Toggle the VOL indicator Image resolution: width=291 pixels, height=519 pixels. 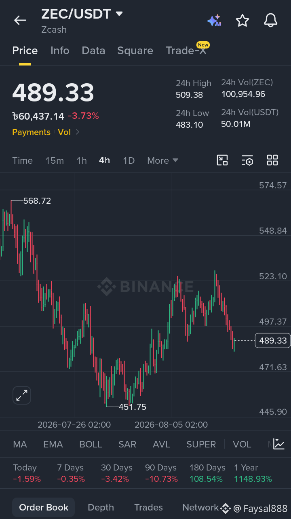click(x=242, y=444)
